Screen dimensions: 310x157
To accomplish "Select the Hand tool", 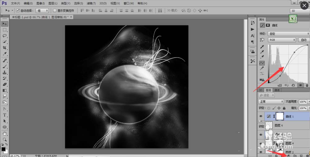I will click(5, 134).
